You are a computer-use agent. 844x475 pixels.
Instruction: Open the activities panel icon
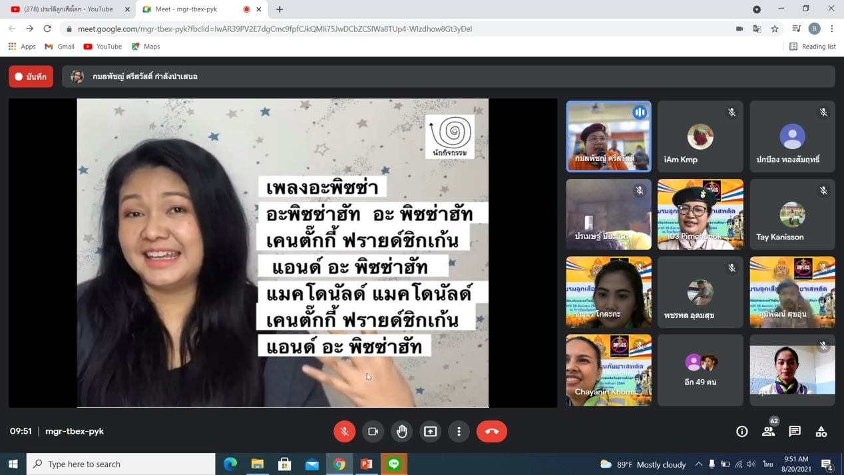click(821, 431)
